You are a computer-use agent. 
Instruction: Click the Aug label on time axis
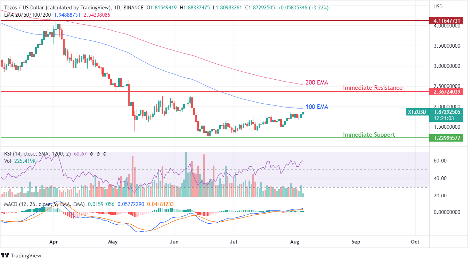[x=295, y=241]
